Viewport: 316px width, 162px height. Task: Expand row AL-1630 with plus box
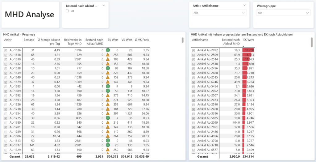(x=6, y=59)
